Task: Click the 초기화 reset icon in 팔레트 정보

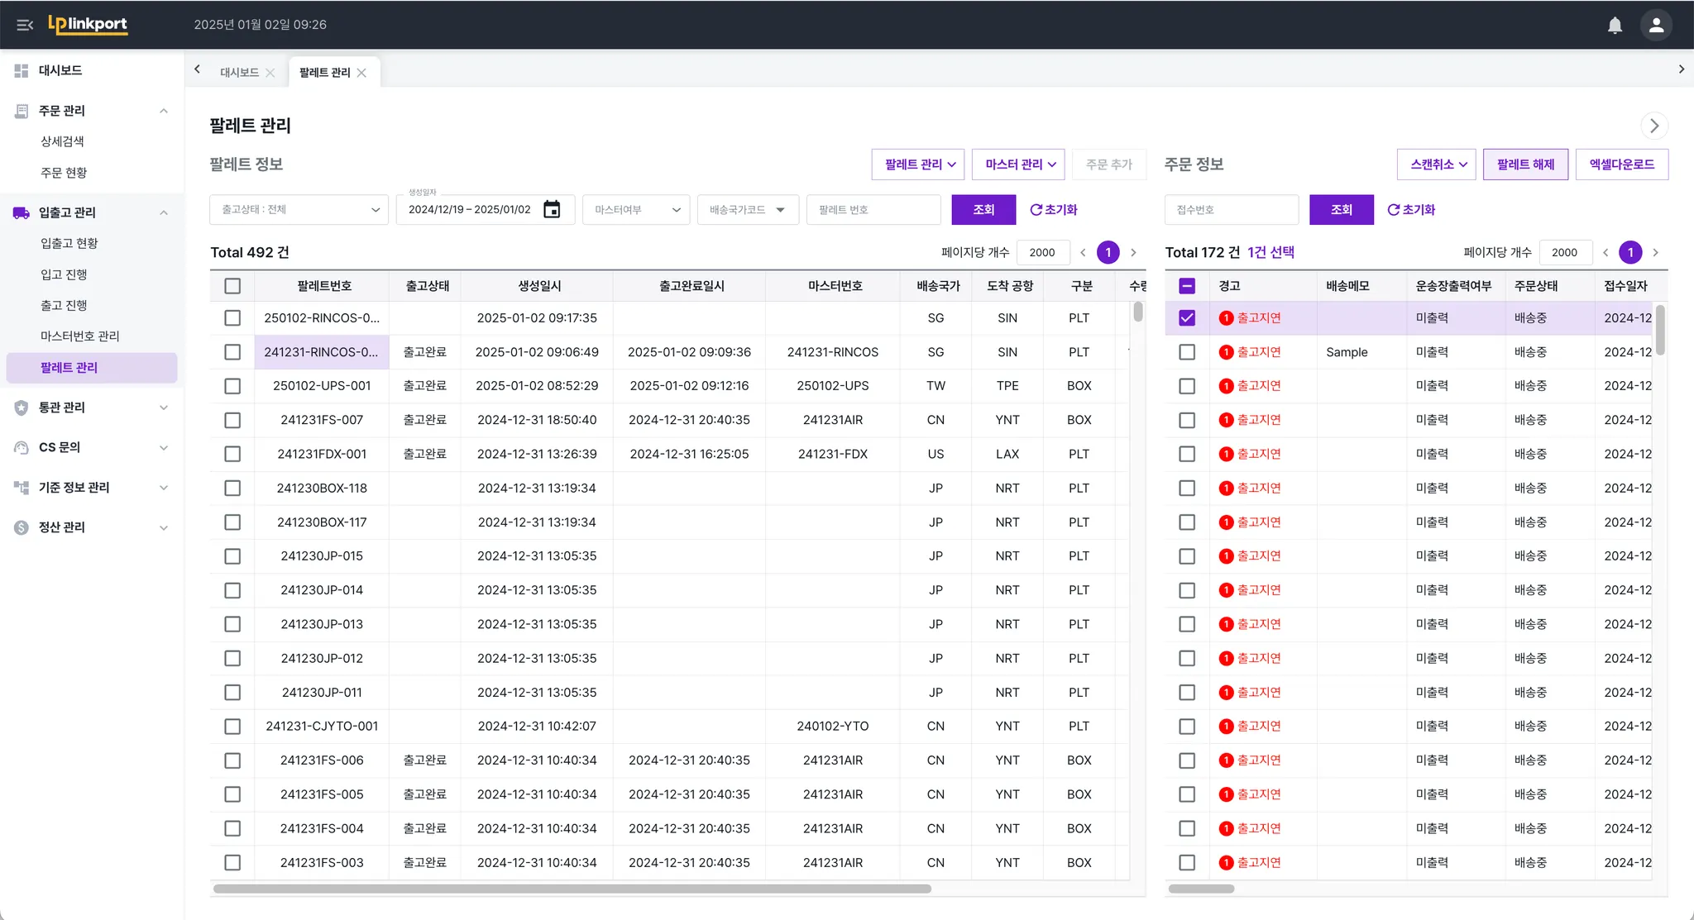Action: 1036,210
